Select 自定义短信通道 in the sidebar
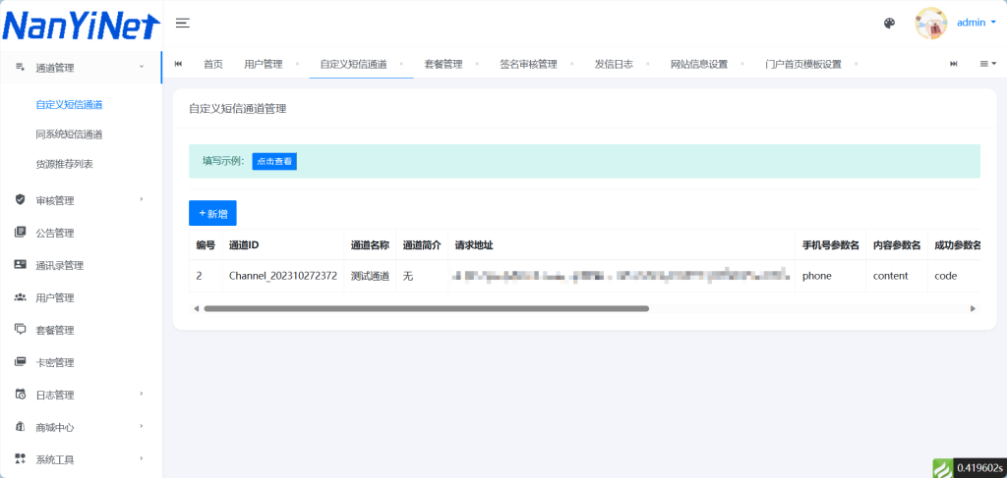1007x478 pixels. 70,105
